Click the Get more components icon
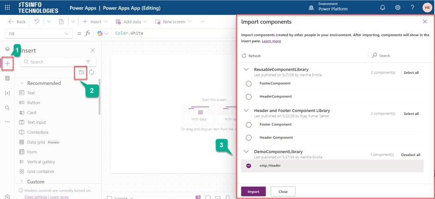The width and height of the screenshot is (435, 199). click(81, 72)
